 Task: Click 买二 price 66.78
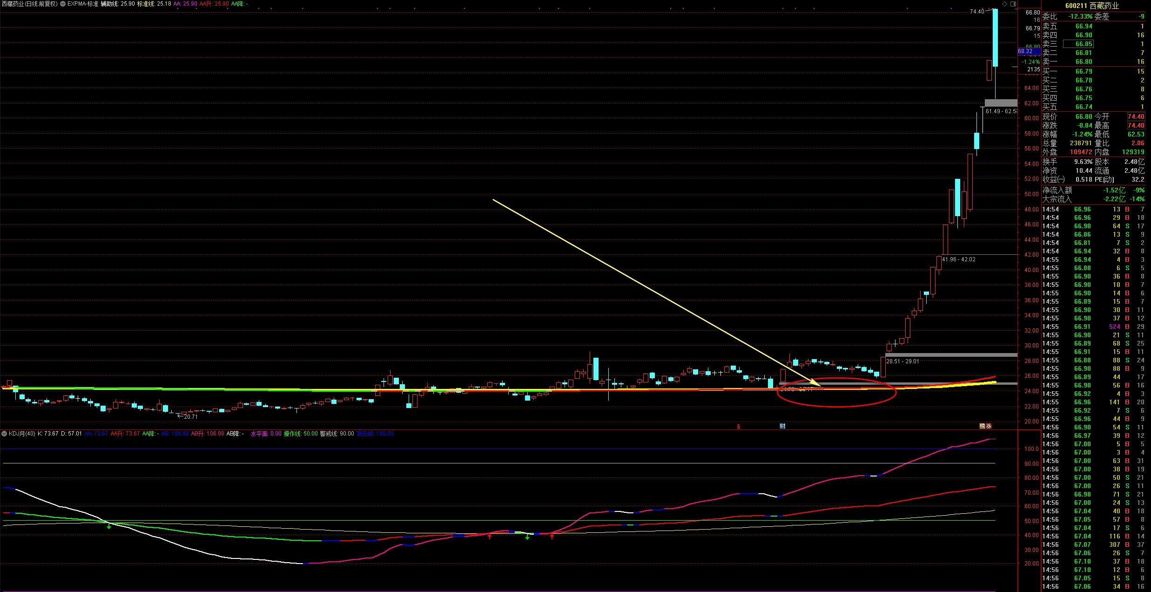pos(1084,81)
